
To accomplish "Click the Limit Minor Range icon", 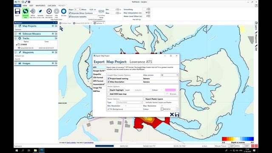I will click(101, 11).
